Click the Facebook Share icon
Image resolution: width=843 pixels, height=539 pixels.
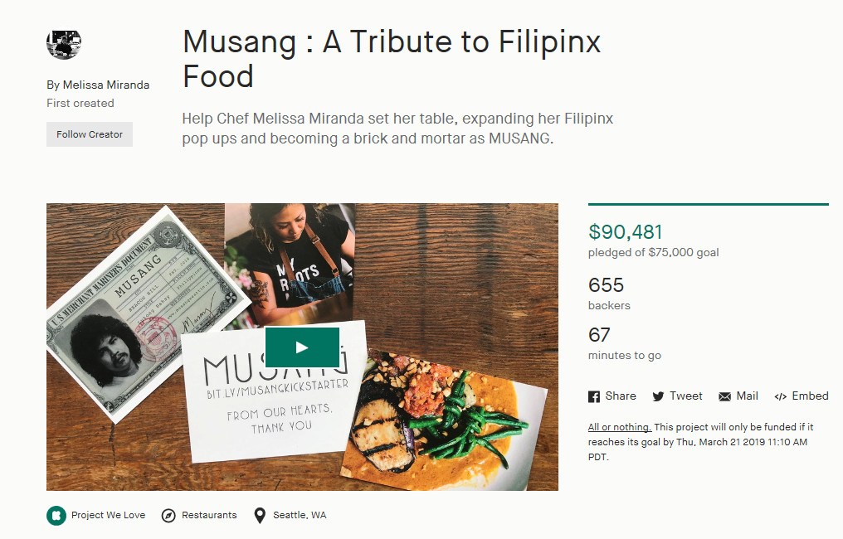(x=593, y=396)
